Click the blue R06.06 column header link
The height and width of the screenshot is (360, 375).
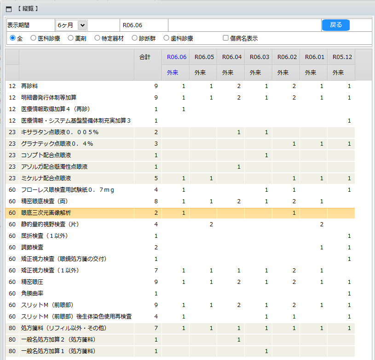tap(177, 57)
